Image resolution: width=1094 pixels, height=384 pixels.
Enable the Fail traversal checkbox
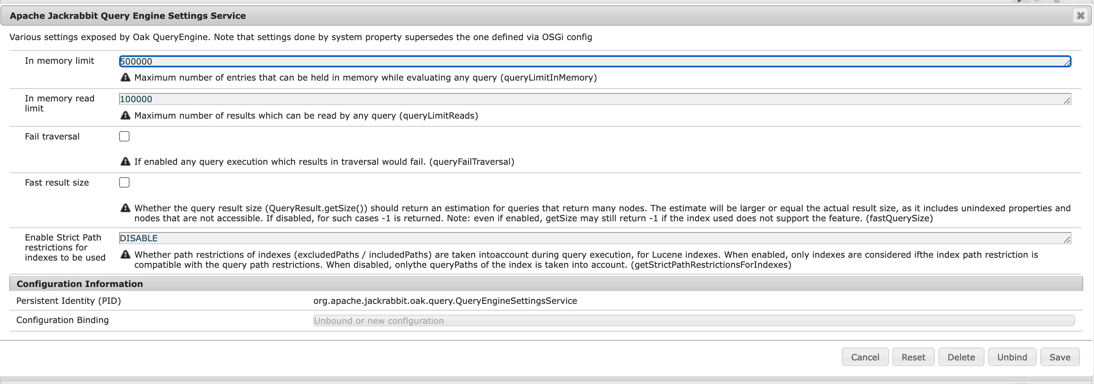pyautogui.click(x=124, y=136)
